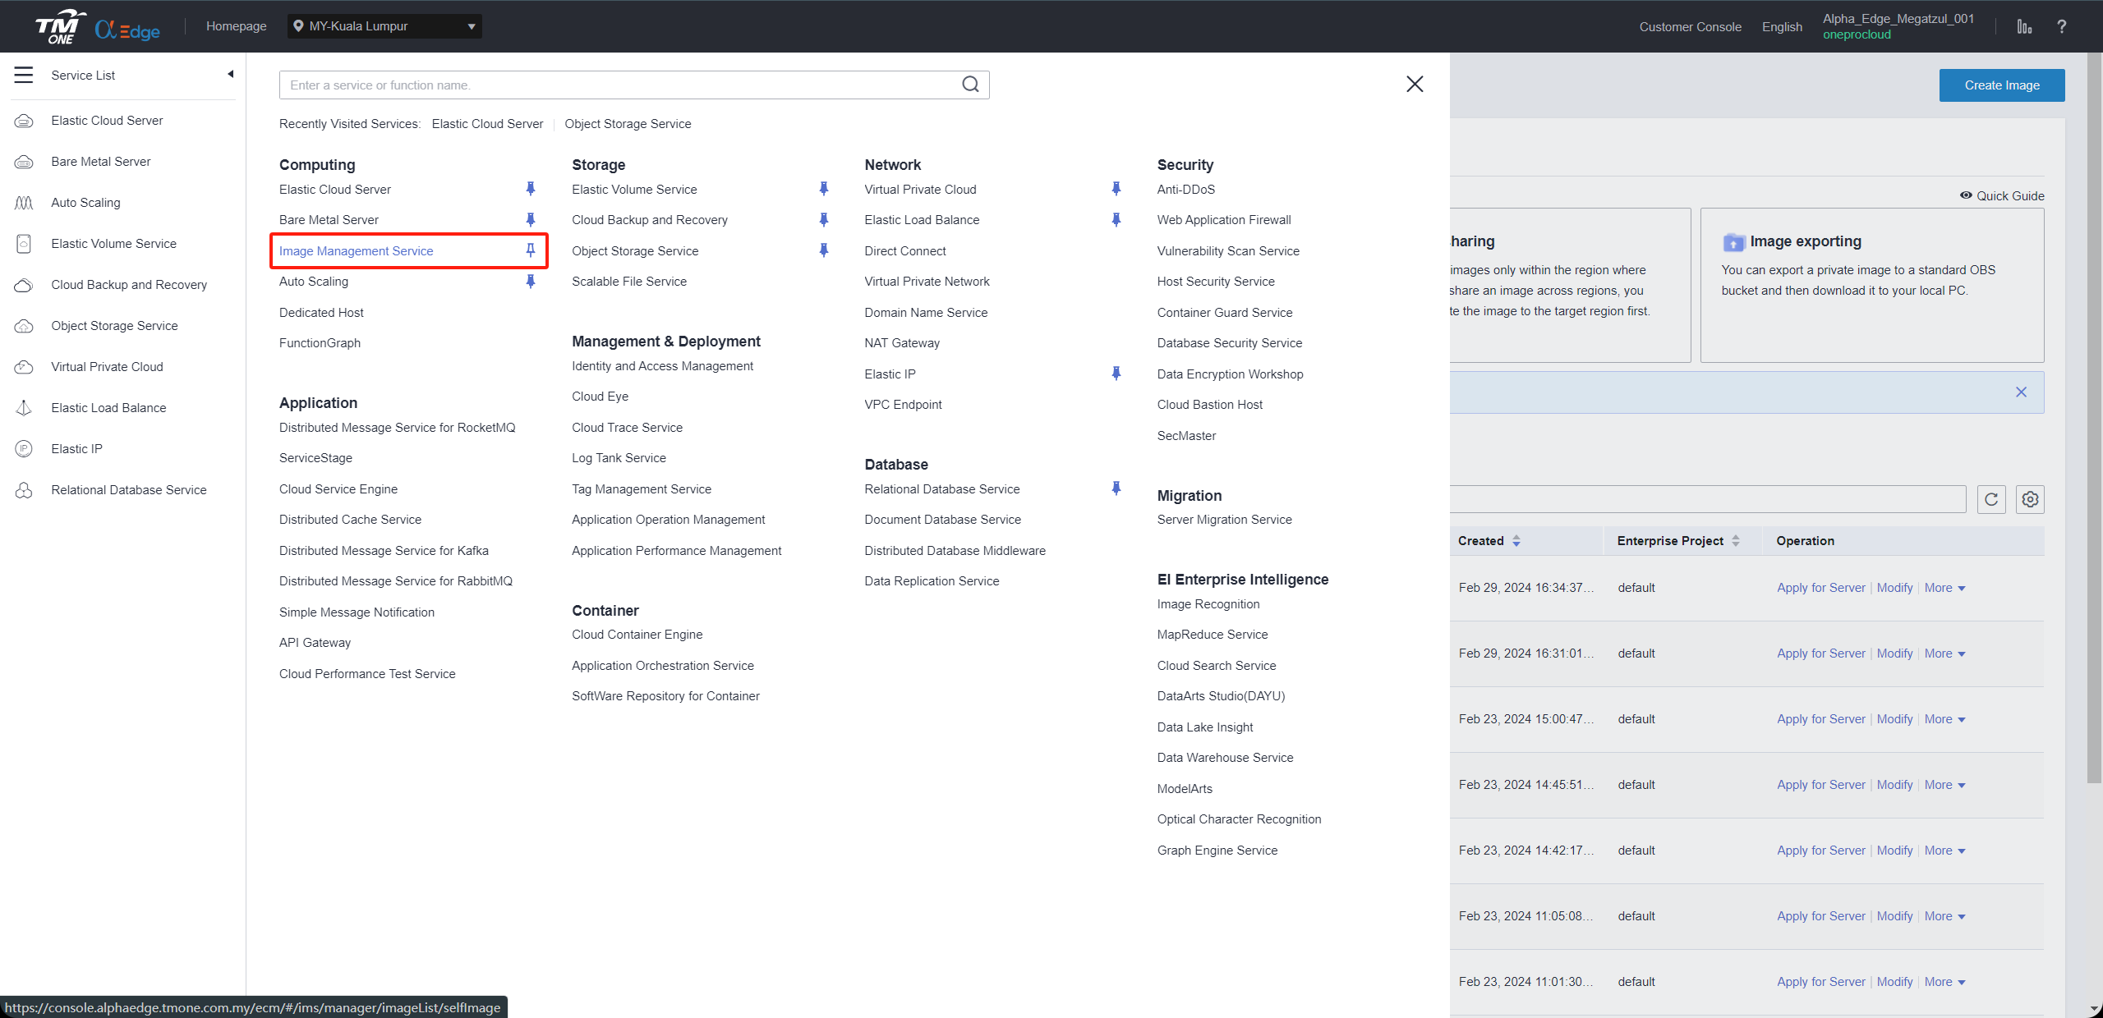Unpin Virtual Private Cloud in Network
The width and height of the screenshot is (2103, 1018).
tap(1116, 189)
